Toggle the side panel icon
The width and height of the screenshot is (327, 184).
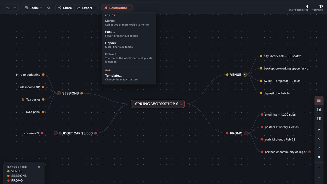coord(319,119)
